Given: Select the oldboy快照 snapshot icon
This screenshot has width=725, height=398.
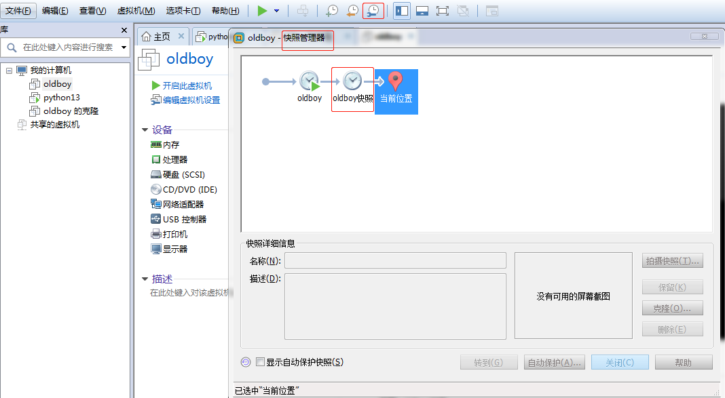Looking at the screenshot, I should pos(352,81).
